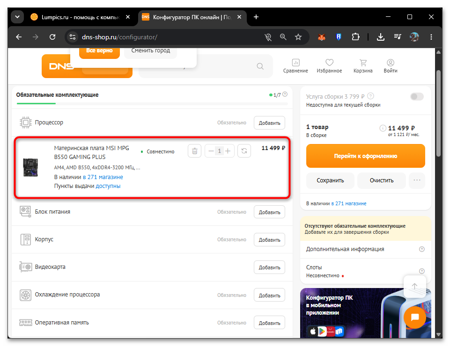Click help icon next to 1/7 counter
The width and height of the screenshot is (450, 346).
[x=285, y=94]
